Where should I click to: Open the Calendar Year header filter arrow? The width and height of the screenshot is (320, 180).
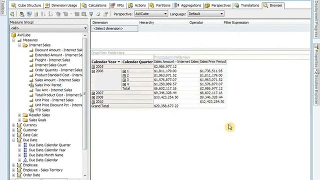point(119,62)
